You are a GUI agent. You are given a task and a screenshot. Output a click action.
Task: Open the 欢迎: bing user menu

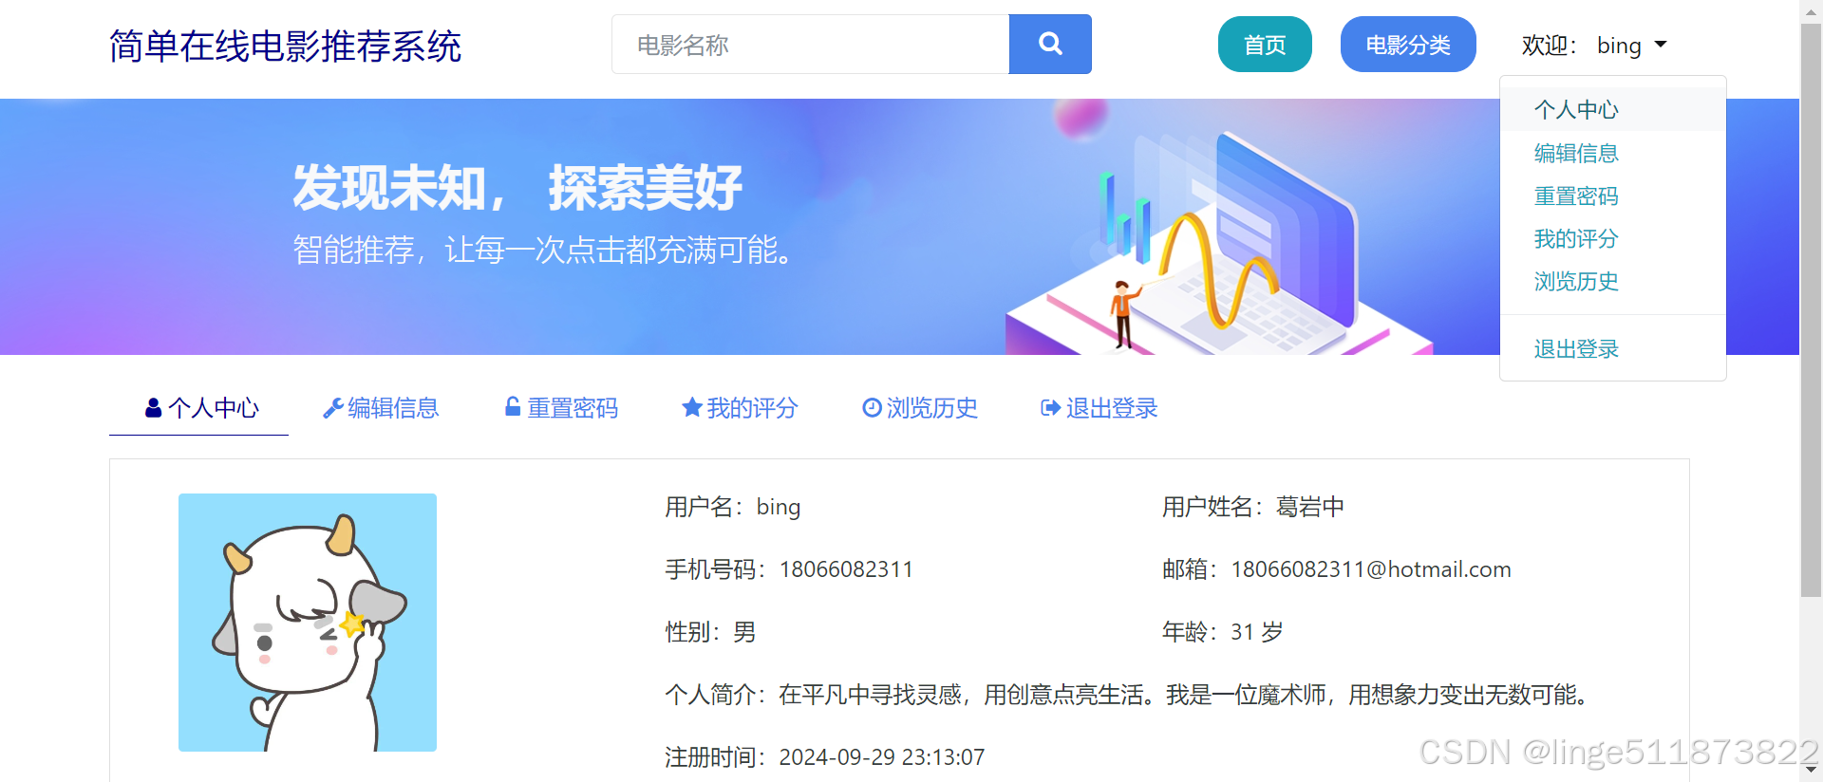click(x=1594, y=45)
